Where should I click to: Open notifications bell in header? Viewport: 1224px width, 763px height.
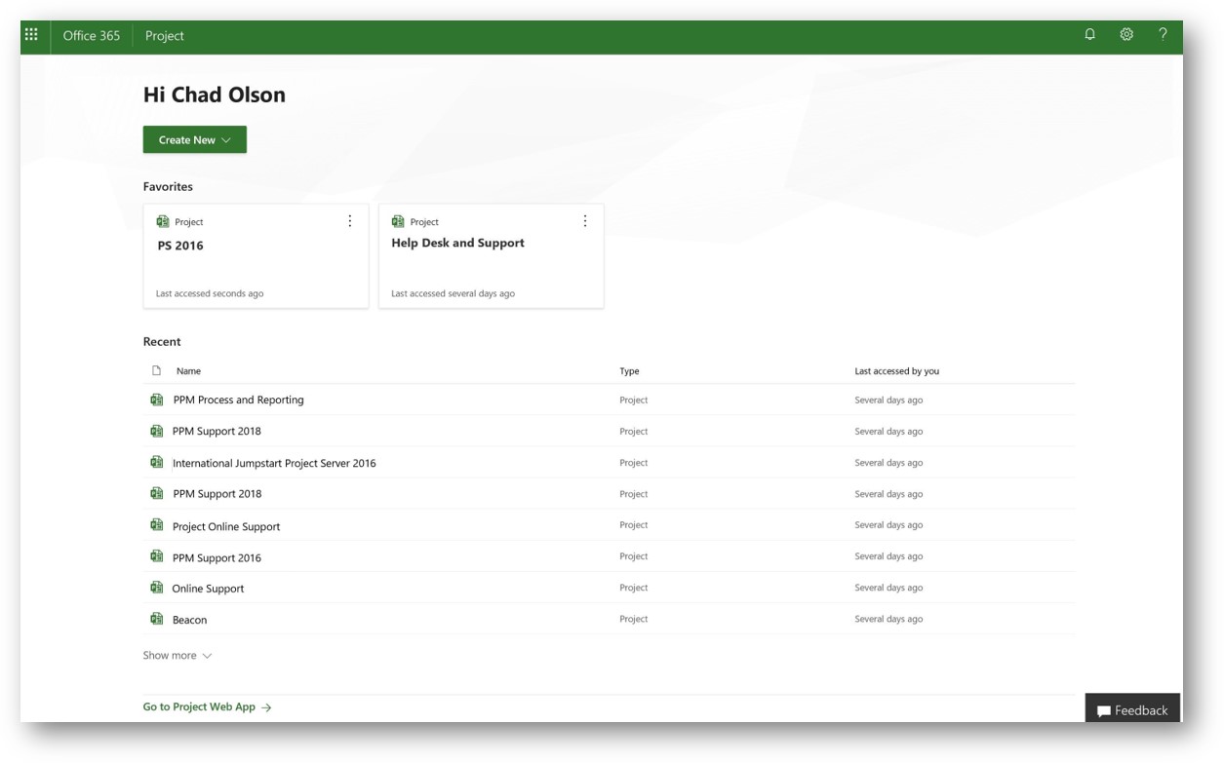pyautogui.click(x=1090, y=35)
